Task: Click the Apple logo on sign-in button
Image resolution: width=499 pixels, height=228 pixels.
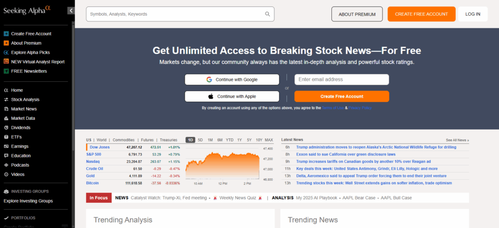Action: pos(211,96)
